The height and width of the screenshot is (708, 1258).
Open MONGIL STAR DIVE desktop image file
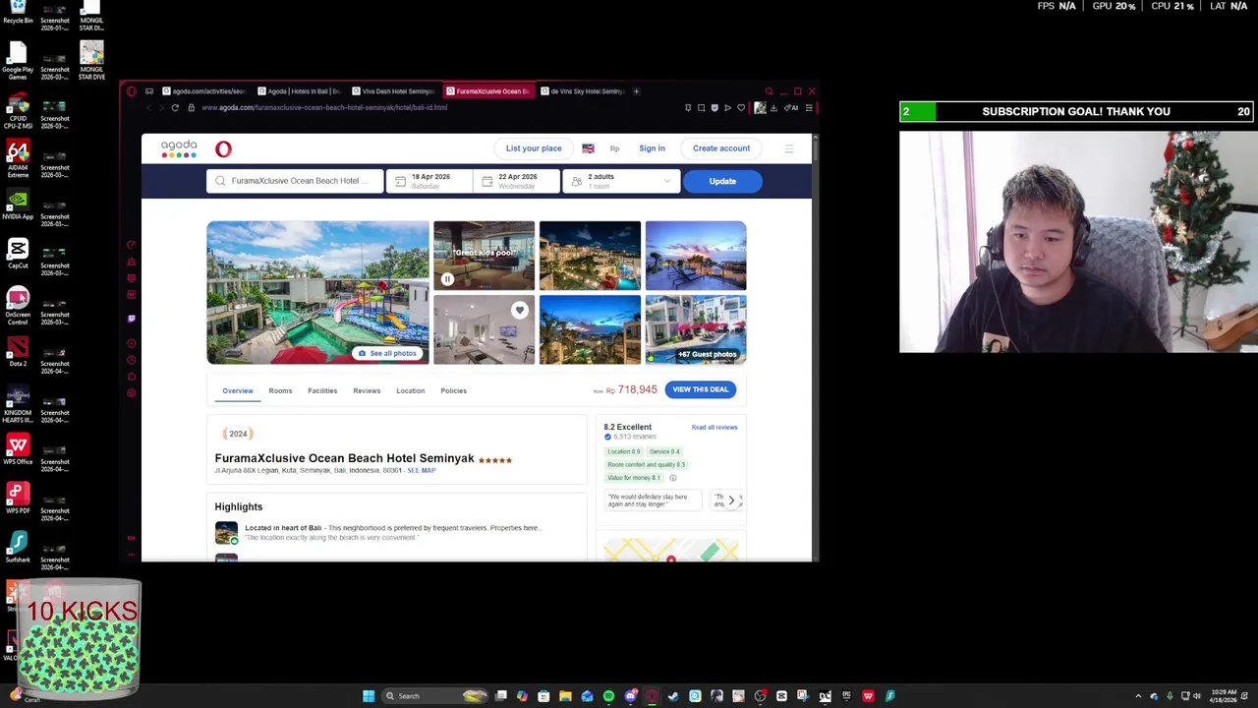click(91, 61)
